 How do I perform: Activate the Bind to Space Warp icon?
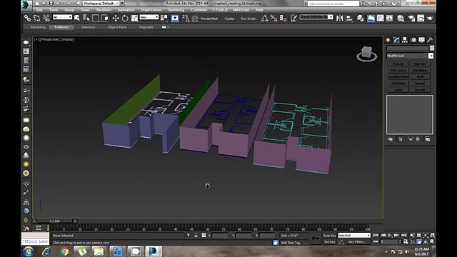[x=46, y=19]
